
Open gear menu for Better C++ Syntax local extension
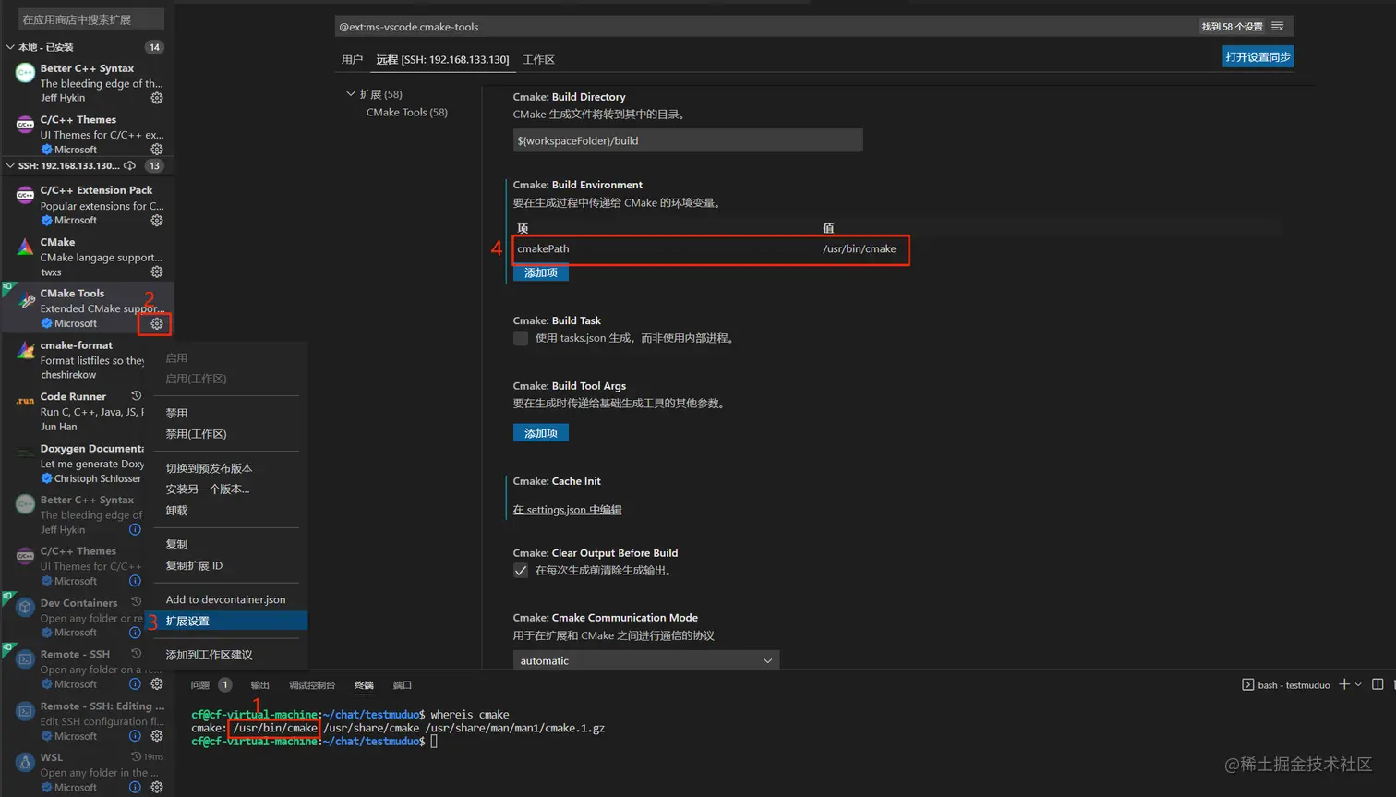tap(157, 98)
